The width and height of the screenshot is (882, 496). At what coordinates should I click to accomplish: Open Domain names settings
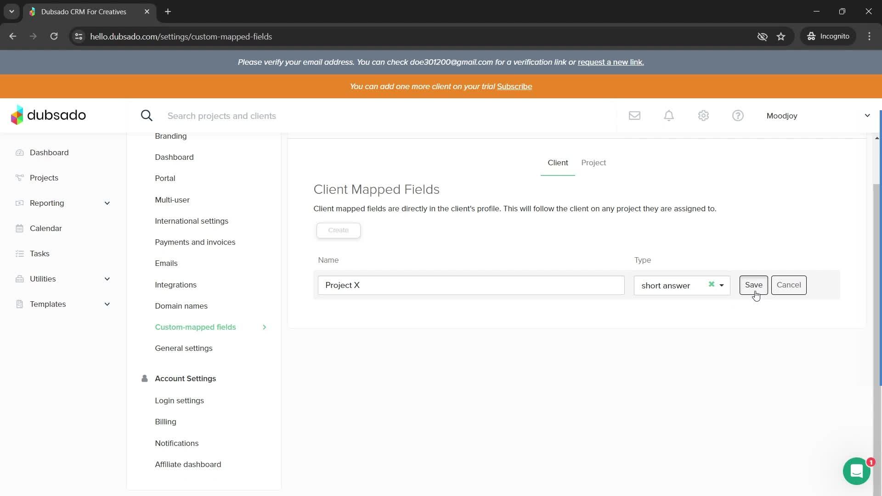pyautogui.click(x=181, y=306)
